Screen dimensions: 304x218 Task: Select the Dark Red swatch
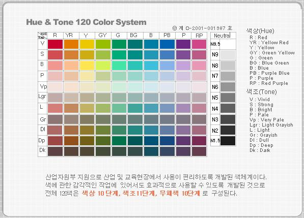click(55, 151)
